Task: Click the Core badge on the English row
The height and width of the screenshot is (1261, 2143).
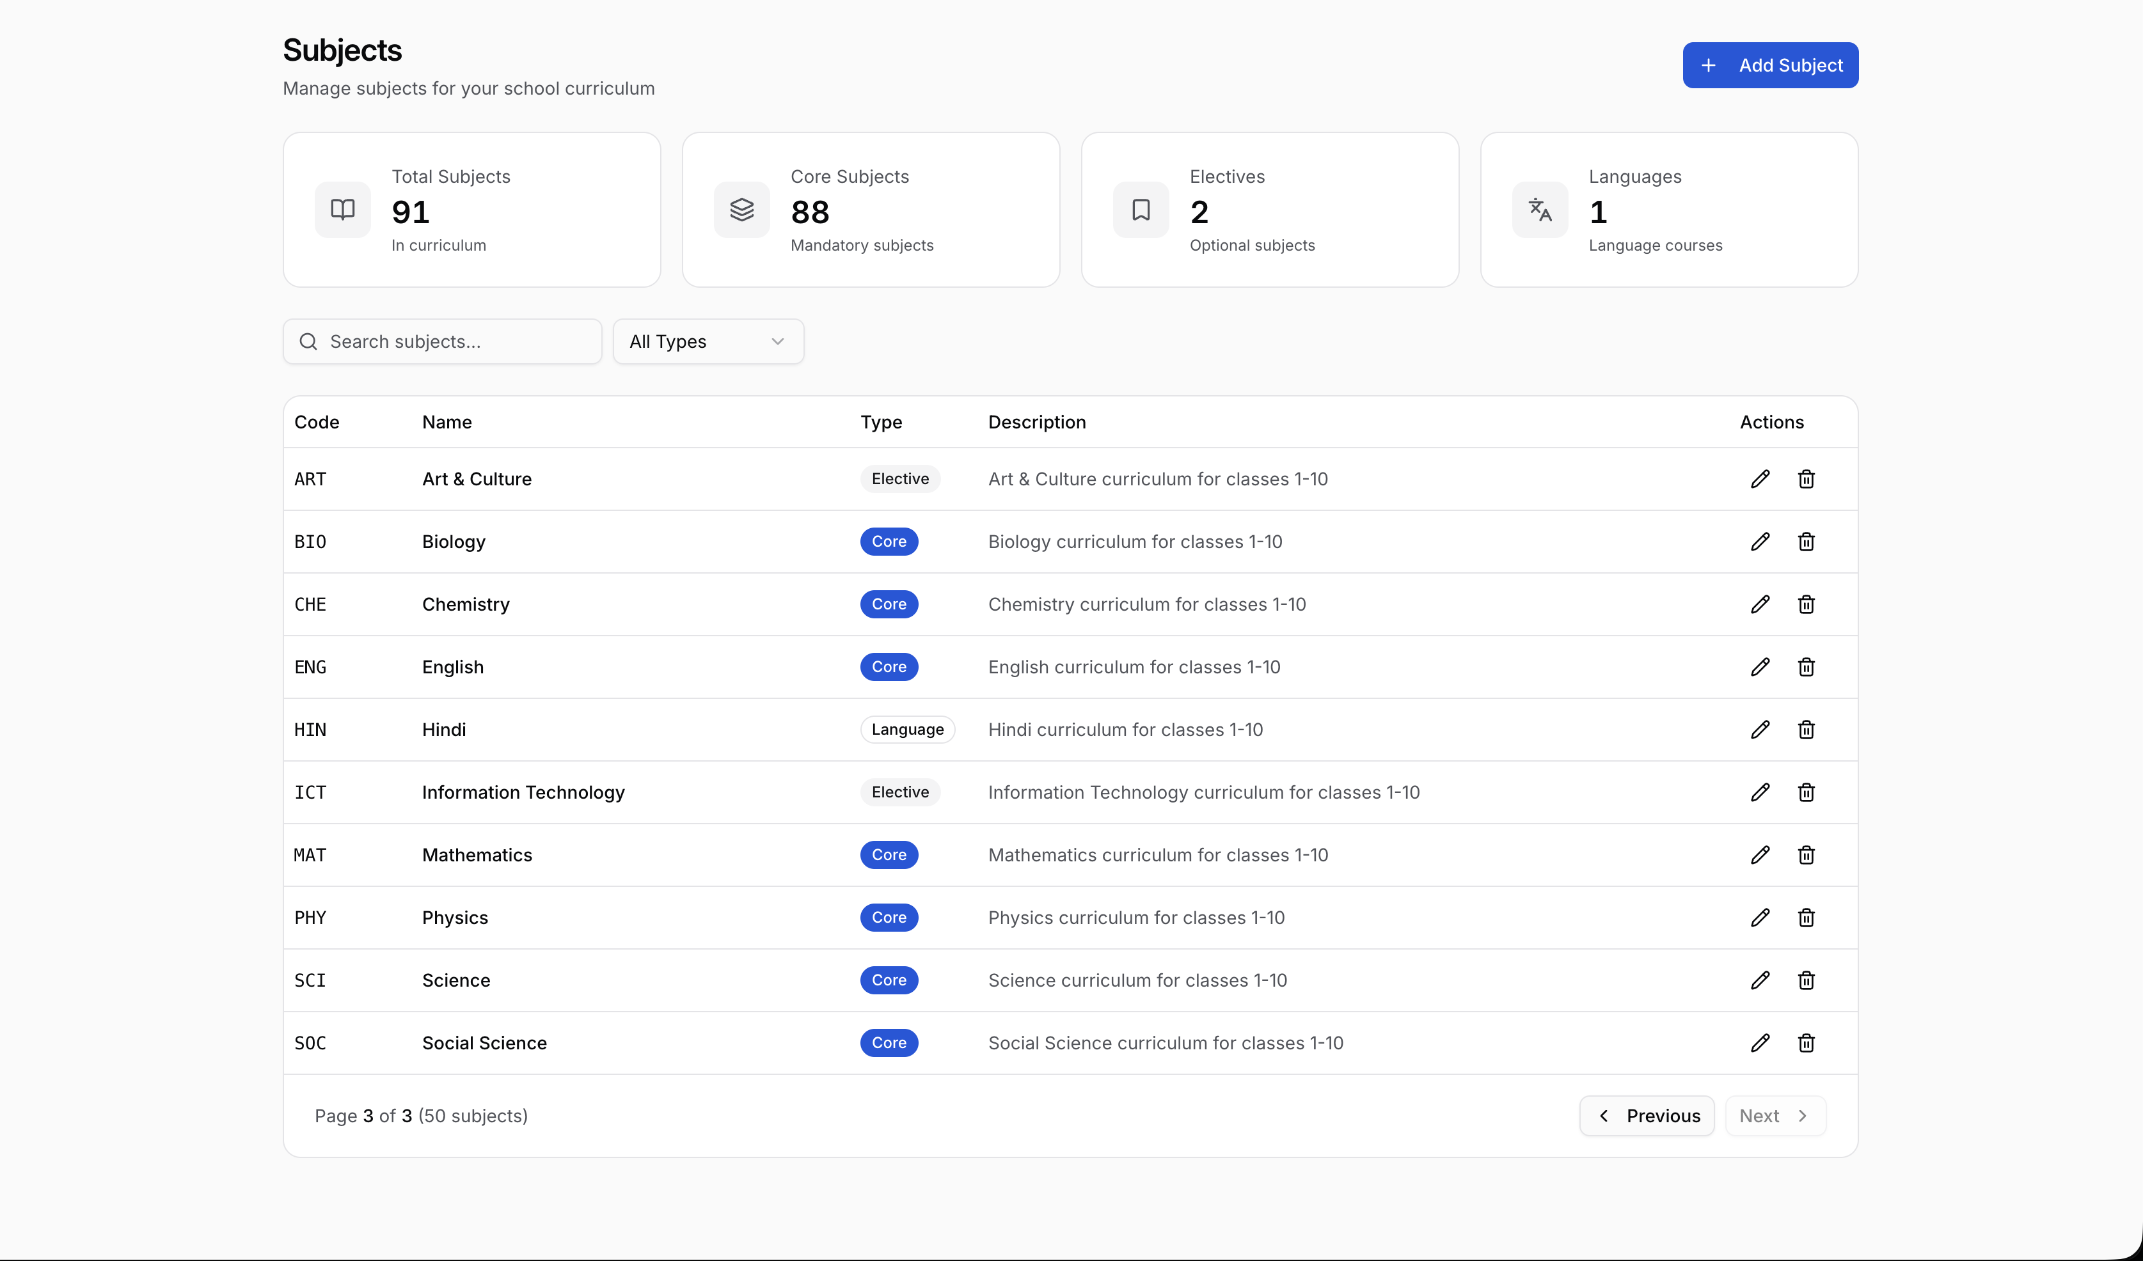Action: pyautogui.click(x=889, y=667)
